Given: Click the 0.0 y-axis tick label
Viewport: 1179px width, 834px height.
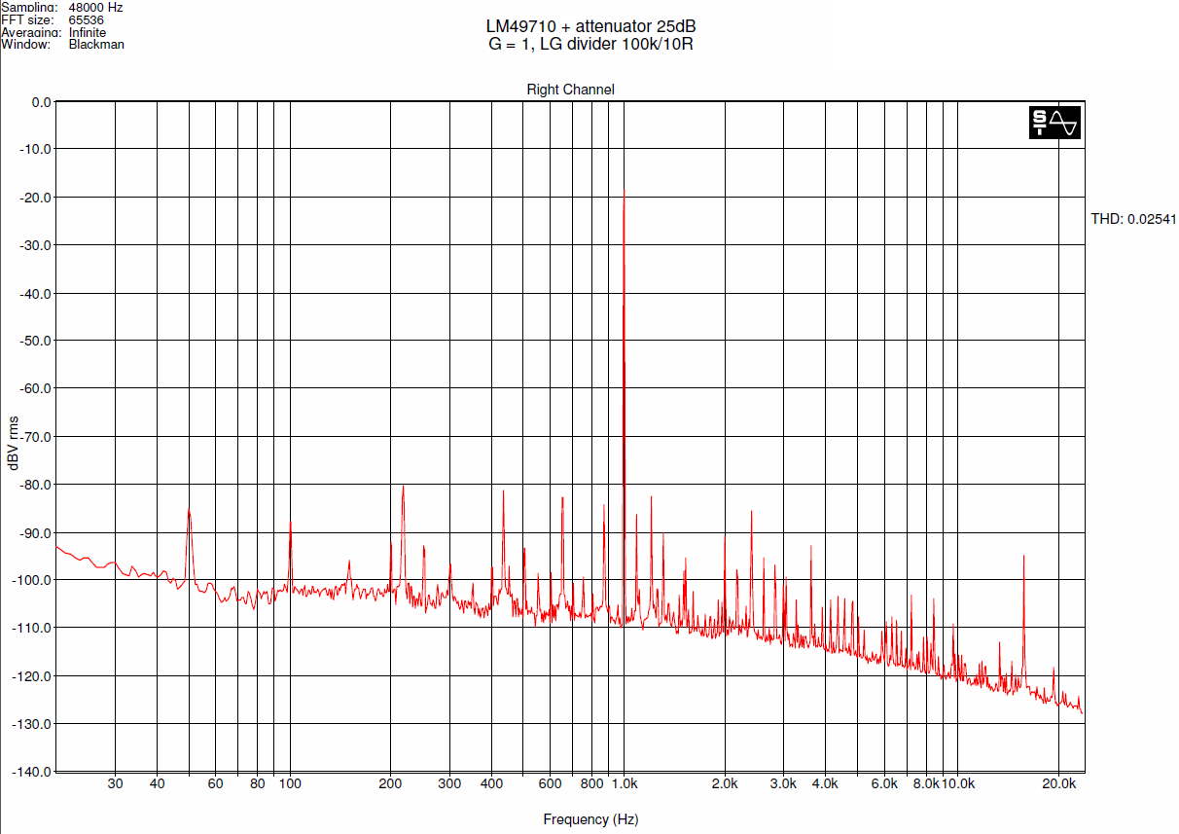Looking at the screenshot, I should (x=41, y=101).
